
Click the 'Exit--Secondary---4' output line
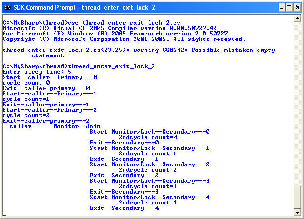click(124, 208)
